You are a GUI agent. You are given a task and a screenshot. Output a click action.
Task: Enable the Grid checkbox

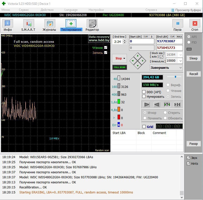point(144,126)
